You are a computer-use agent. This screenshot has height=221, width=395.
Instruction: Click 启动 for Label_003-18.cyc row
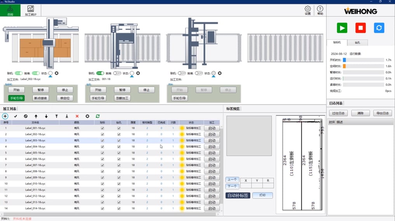coord(212,141)
